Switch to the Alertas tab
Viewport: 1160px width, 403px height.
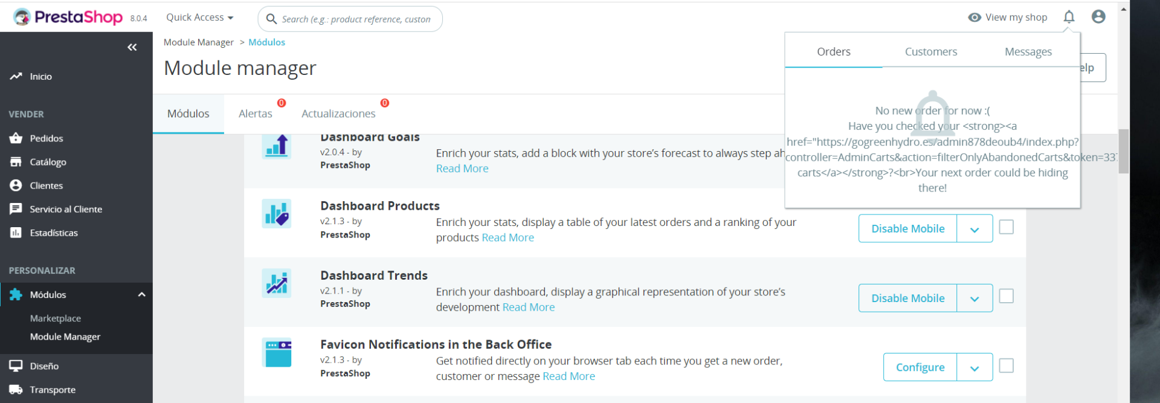256,114
